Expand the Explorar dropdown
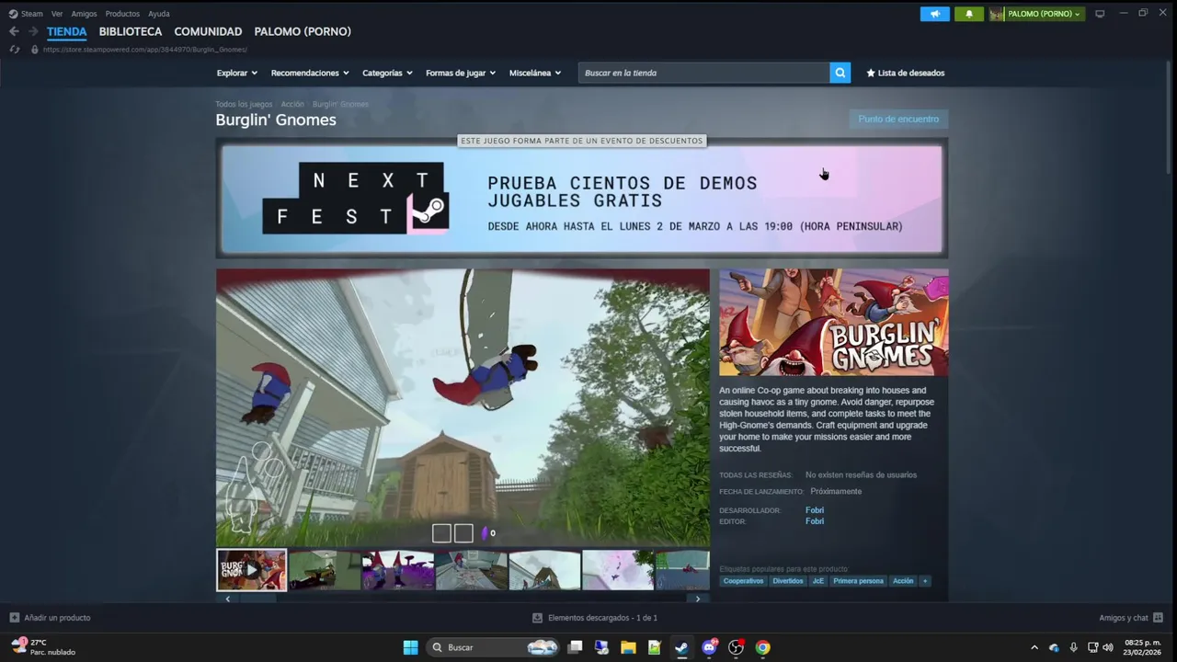1177x662 pixels. tap(236, 73)
